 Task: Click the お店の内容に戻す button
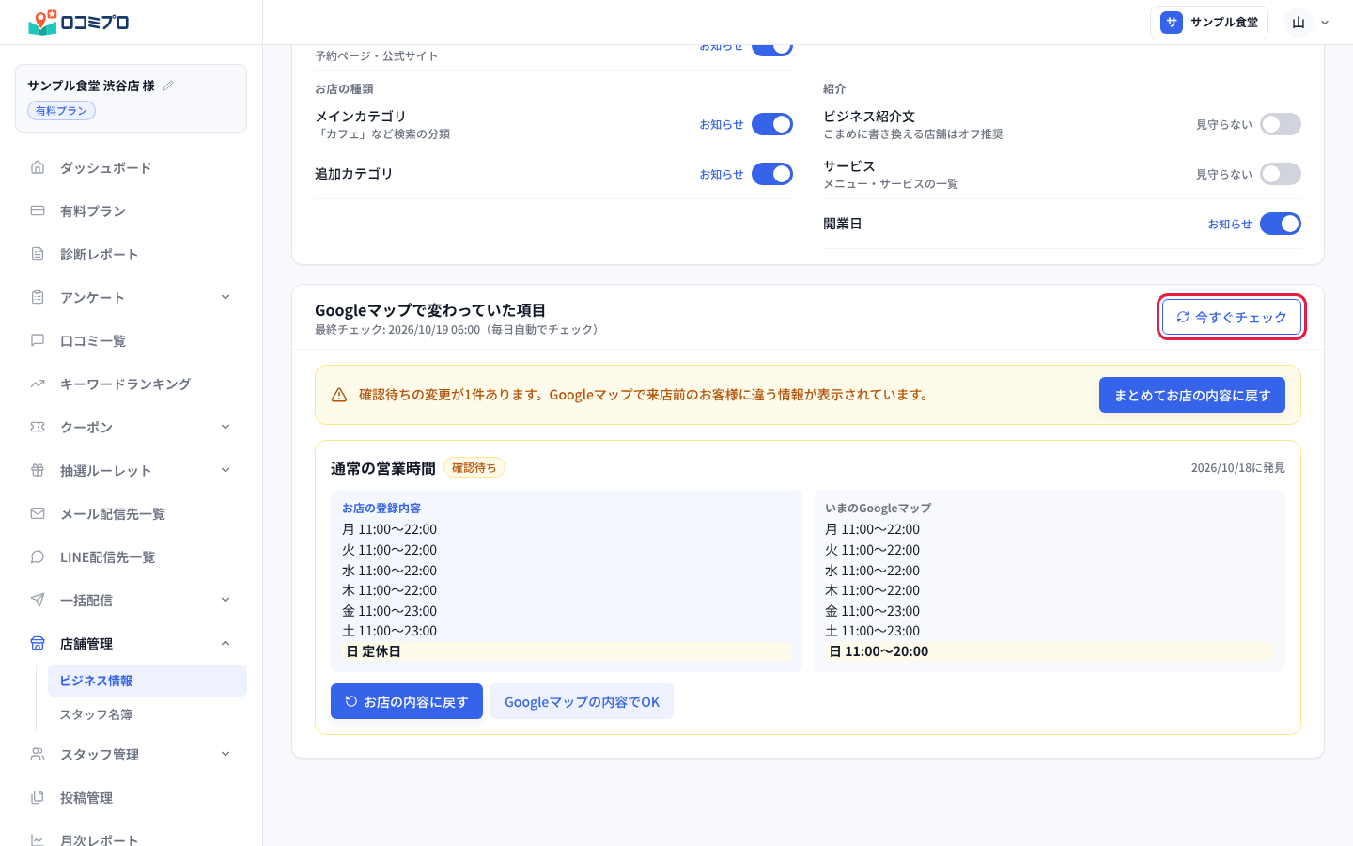click(407, 701)
